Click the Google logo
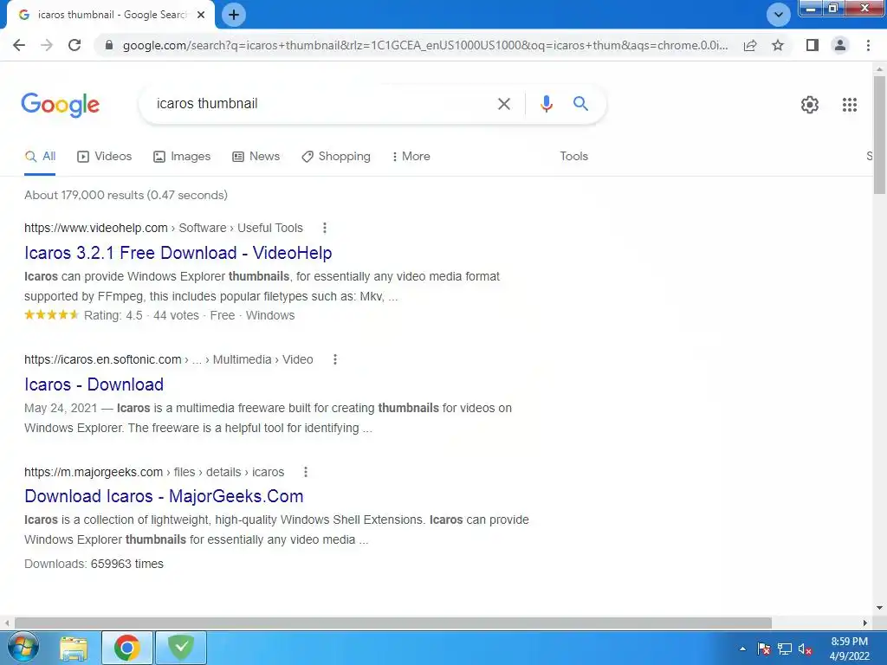 point(61,105)
